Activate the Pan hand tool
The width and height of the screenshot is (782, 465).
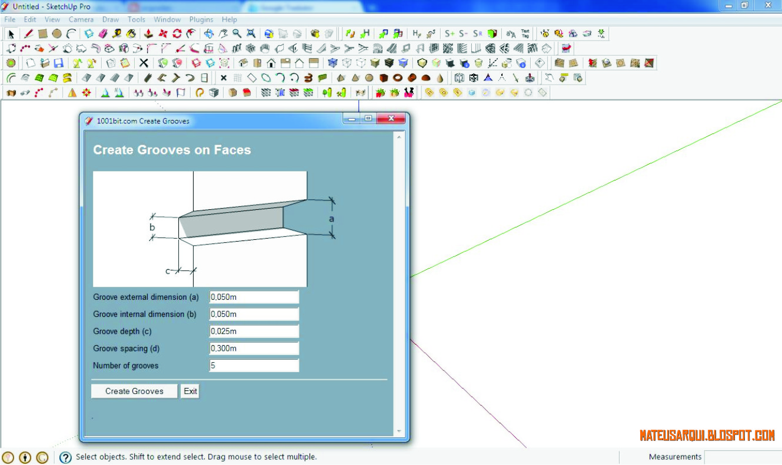(x=223, y=34)
